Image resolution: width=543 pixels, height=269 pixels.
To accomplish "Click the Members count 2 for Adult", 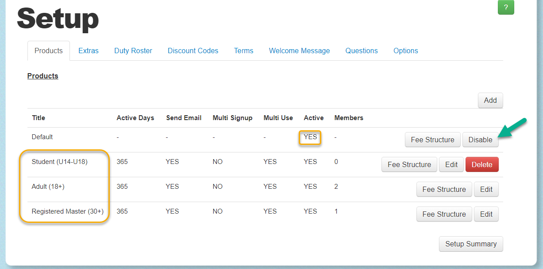I will 336,187.
